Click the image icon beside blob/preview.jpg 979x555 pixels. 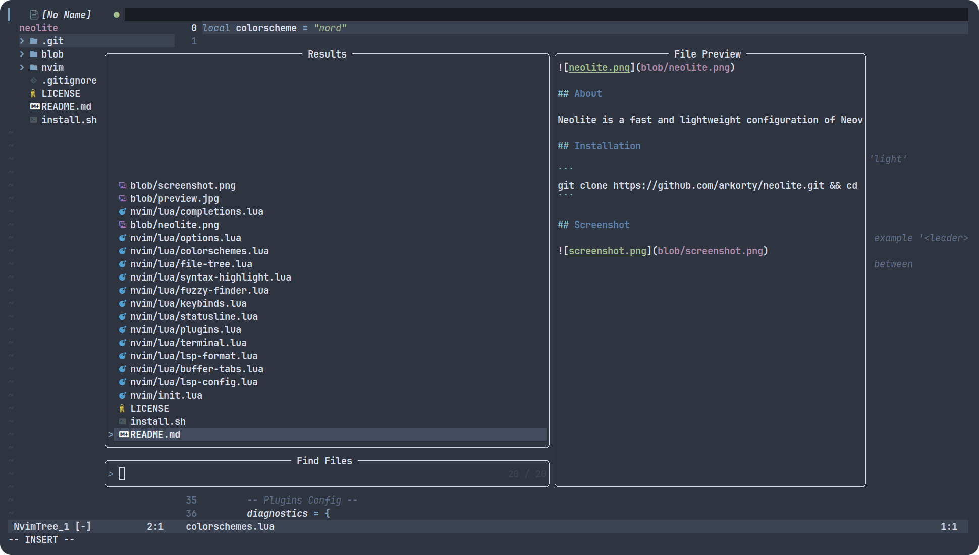click(x=122, y=198)
